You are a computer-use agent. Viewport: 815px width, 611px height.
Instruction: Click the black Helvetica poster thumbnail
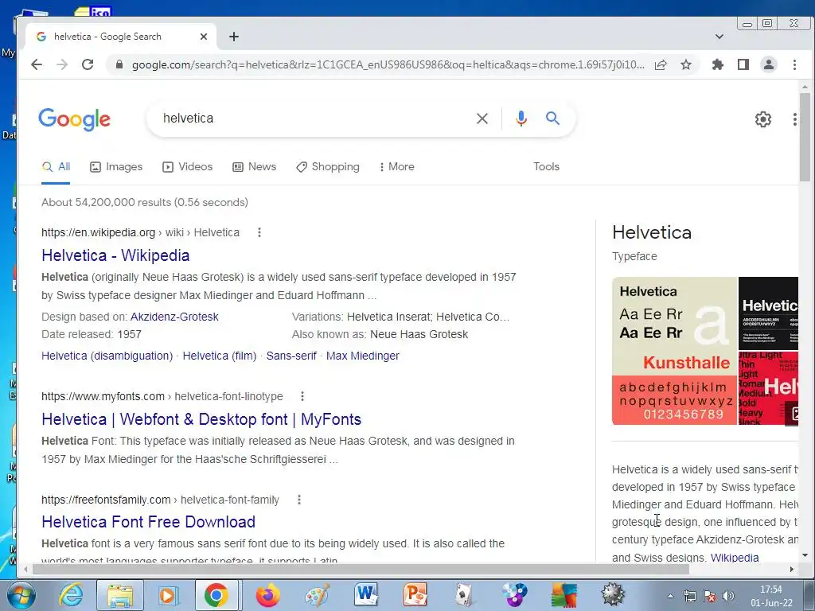point(768,313)
